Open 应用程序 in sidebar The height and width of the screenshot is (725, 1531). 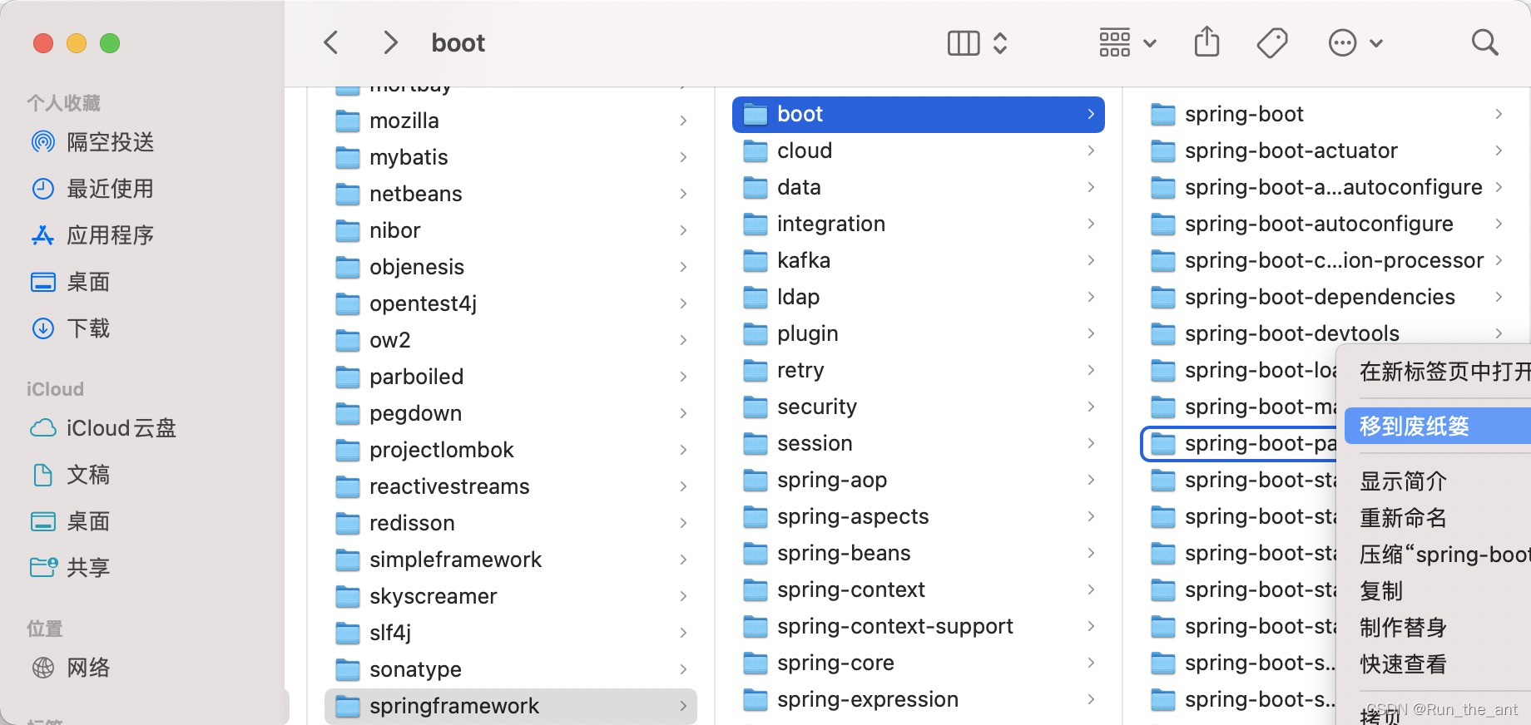point(92,235)
